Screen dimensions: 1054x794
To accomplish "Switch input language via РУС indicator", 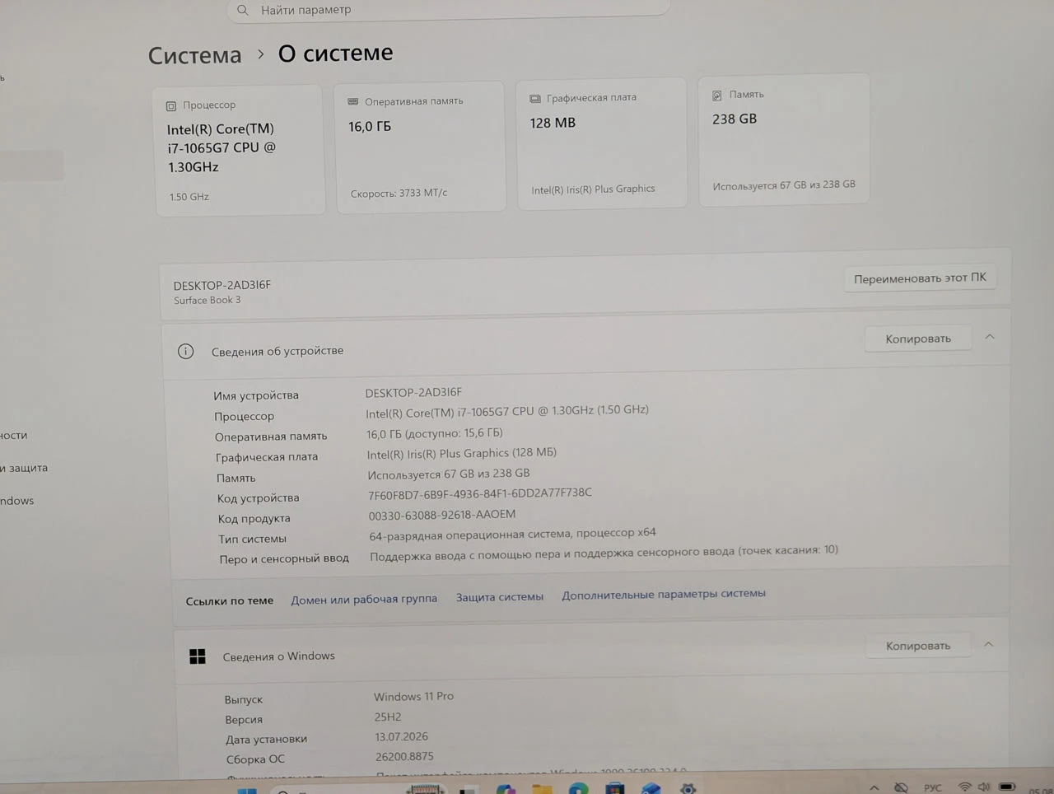I will click(x=932, y=788).
